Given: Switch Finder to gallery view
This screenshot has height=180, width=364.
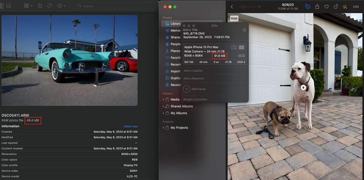Looking at the screenshot, I should pos(8,6).
